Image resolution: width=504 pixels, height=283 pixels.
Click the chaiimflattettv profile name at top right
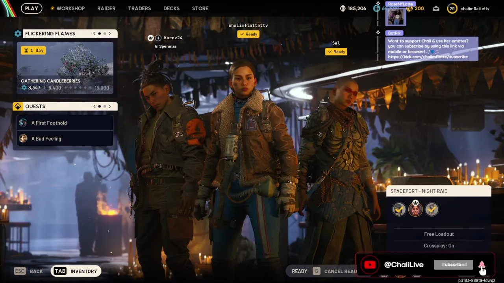pyautogui.click(x=475, y=9)
